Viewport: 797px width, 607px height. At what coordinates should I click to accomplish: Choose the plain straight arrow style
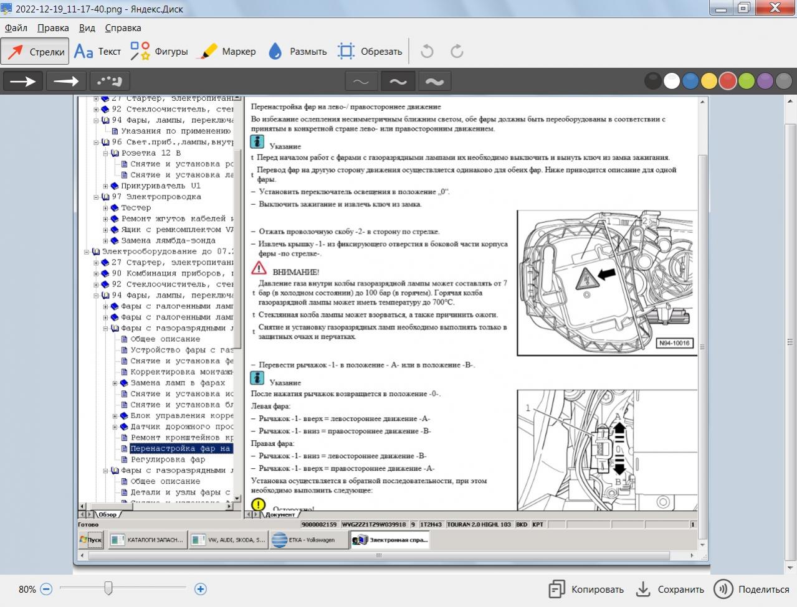coord(23,81)
